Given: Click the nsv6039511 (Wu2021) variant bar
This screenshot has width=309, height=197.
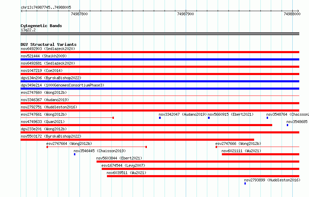Looking at the screenshot, I should (x=203, y=176).
